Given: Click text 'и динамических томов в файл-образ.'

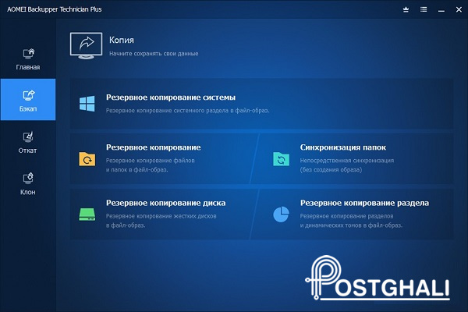Looking at the screenshot, I should click(x=351, y=225).
